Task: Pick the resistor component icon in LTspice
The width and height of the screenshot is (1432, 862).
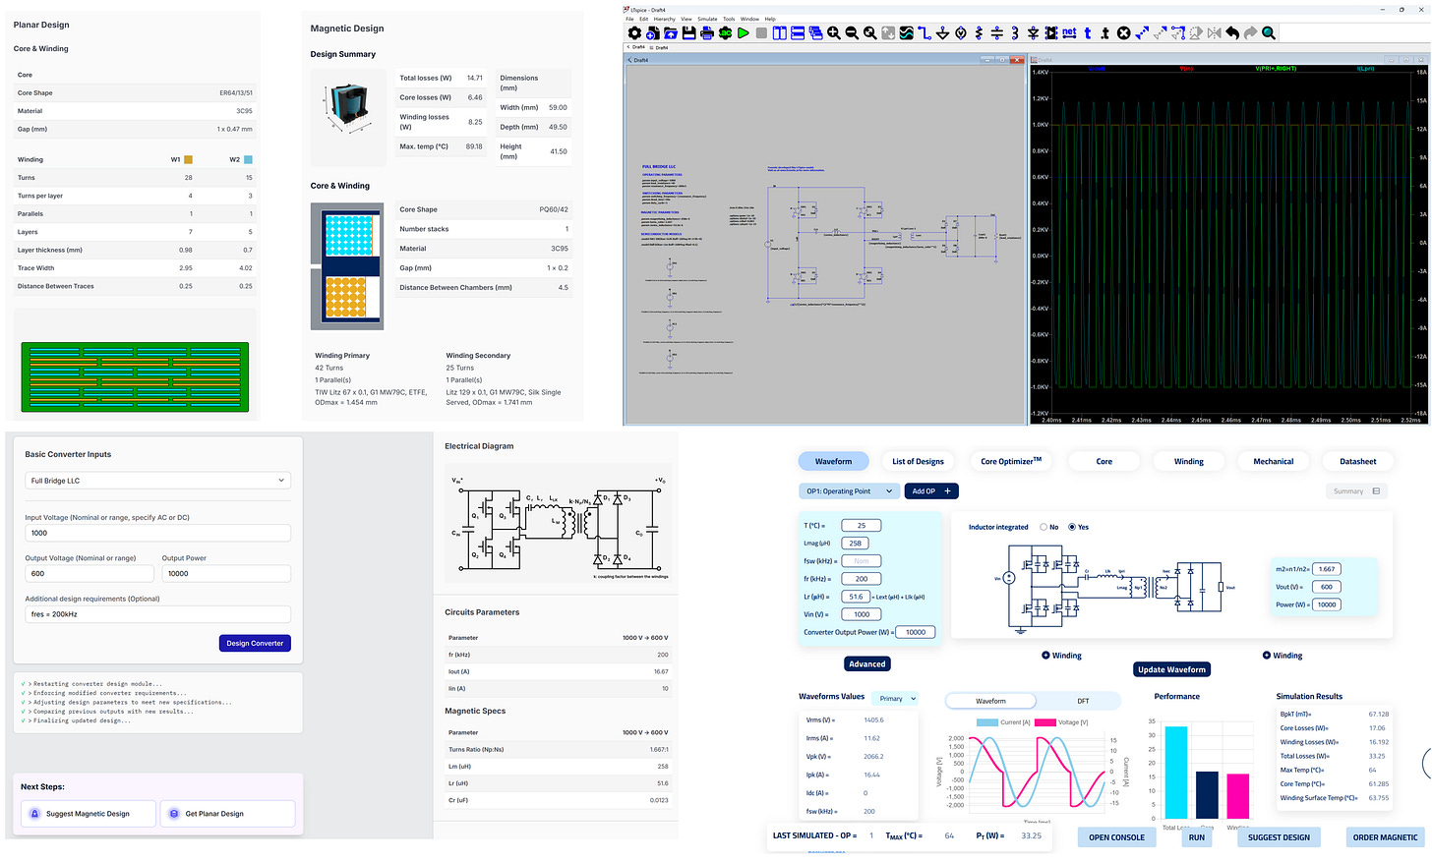Action: pos(979,33)
